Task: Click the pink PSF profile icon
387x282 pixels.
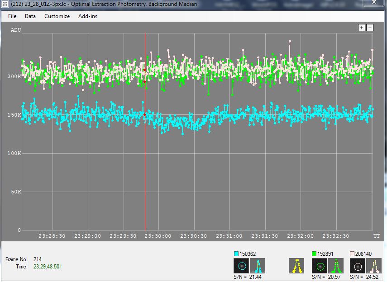Action: click(373, 266)
